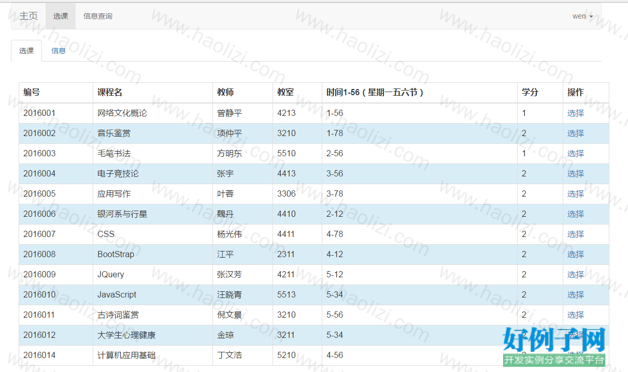
Task: Open 信息查询 in the top navigation bar
Action: click(98, 16)
